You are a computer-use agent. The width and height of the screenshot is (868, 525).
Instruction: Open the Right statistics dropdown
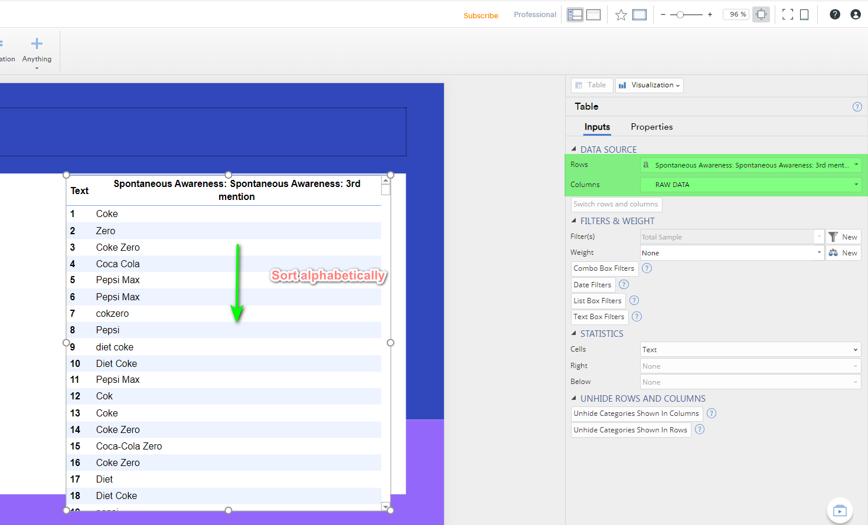click(x=750, y=366)
